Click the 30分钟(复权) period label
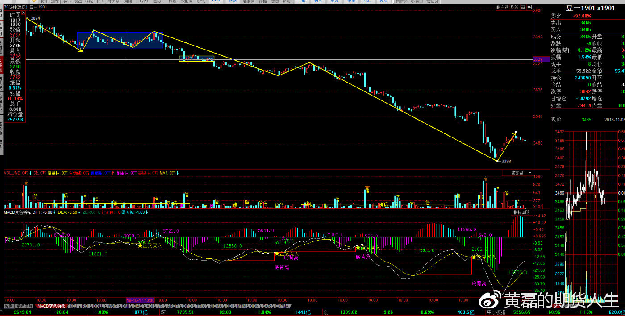Image resolution: width=625 pixels, height=316 pixels. pos(16,7)
